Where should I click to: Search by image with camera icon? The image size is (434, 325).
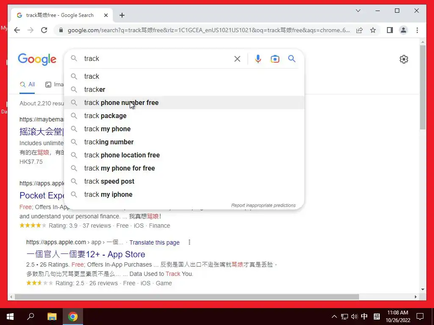[x=275, y=59]
